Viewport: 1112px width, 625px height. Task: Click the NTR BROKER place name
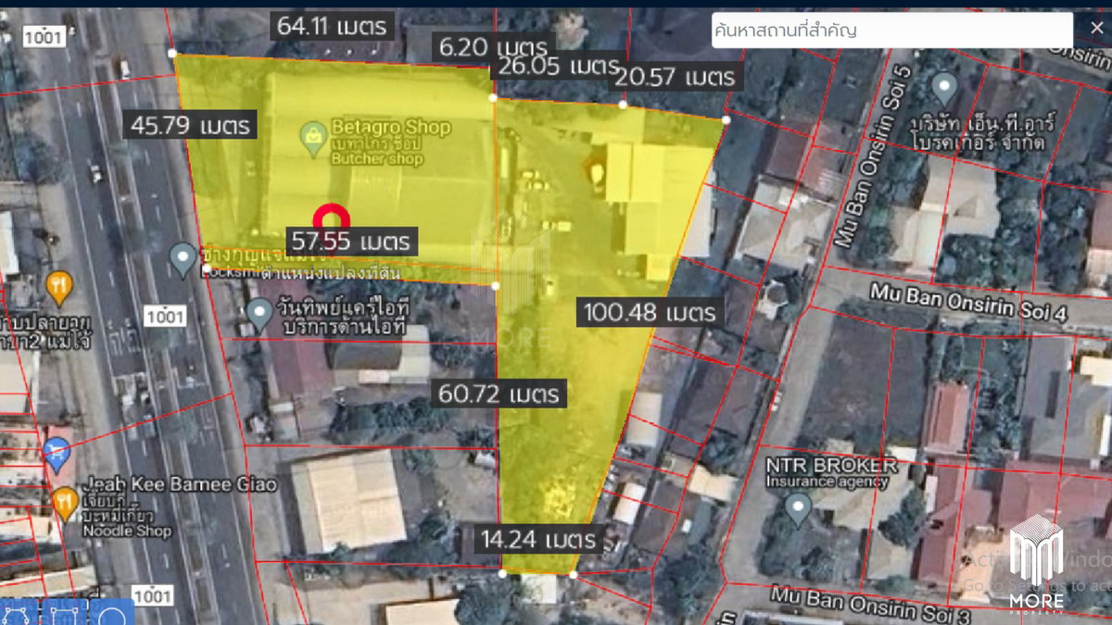(x=832, y=465)
